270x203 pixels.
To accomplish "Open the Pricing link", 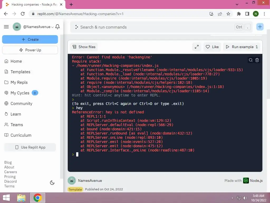I will point(10,177).
